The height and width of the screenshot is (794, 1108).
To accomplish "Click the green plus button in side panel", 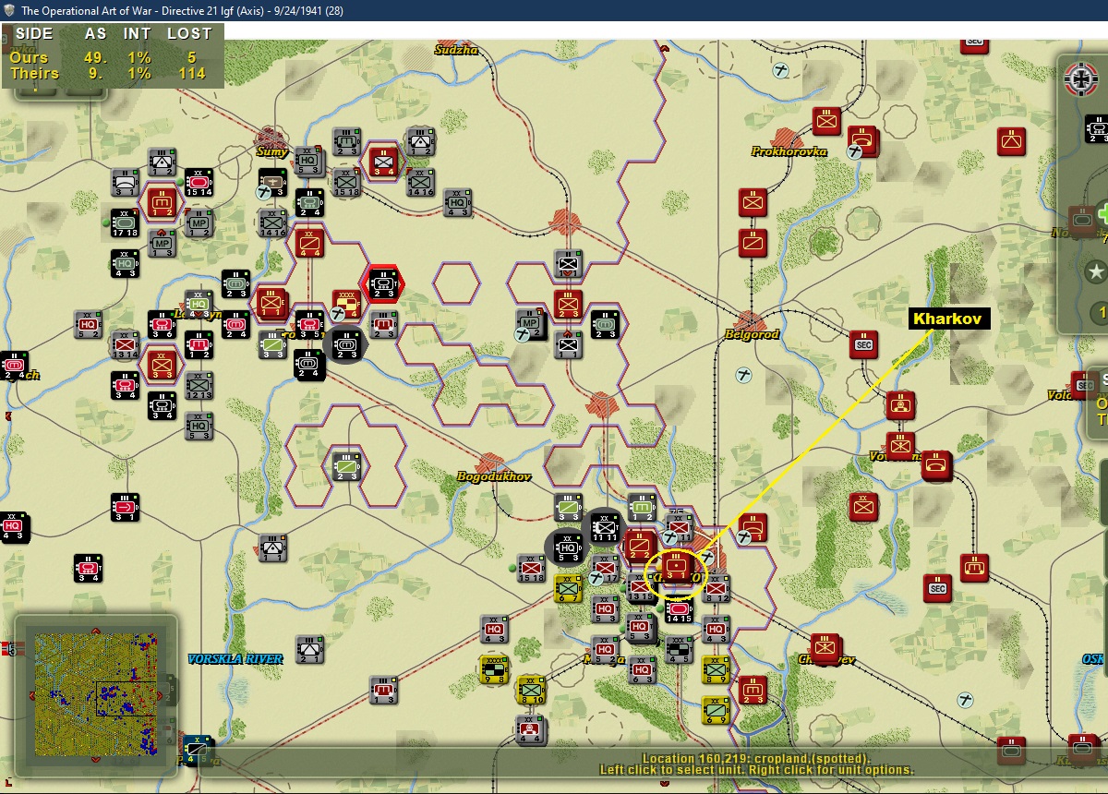I will [1102, 214].
